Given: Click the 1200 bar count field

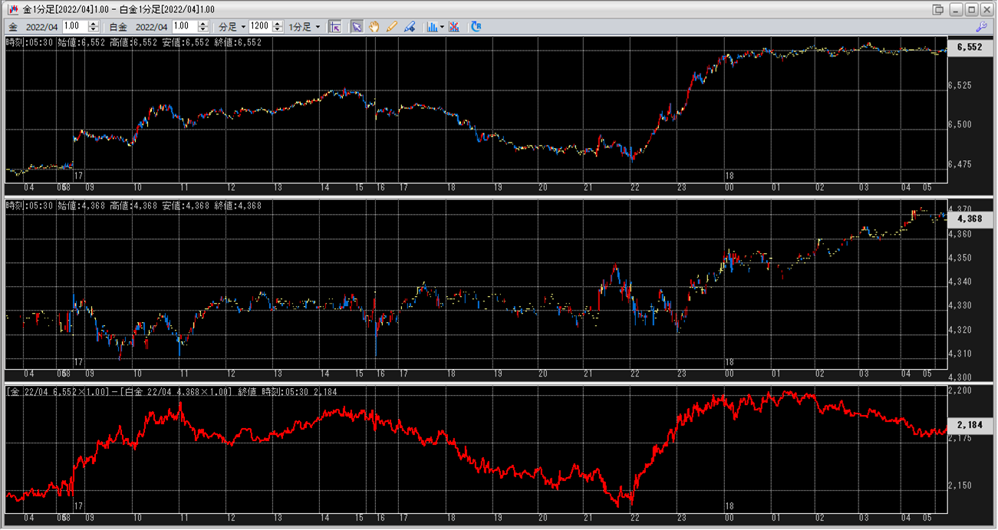Looking at the screenshot, I should pyautogui.click(x=260, y=26).
